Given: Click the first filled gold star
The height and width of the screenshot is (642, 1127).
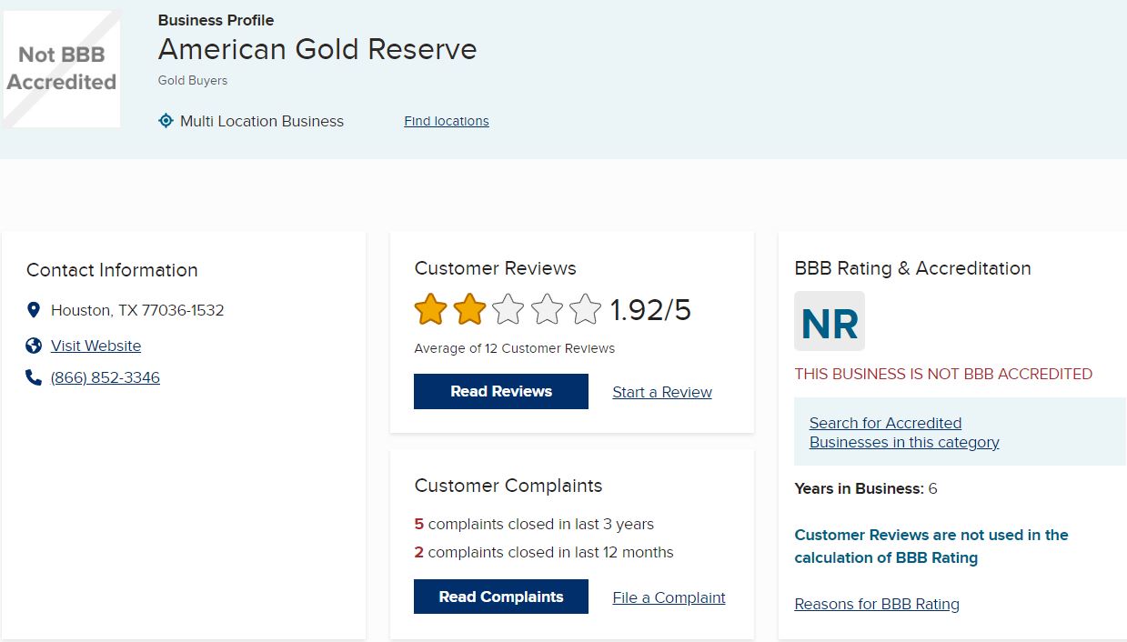Looking at the screenshot, I should pos(430,310).
